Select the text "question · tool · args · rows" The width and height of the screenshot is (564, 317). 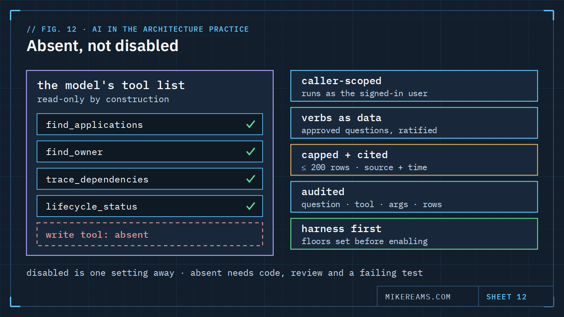tap(372, 205)
